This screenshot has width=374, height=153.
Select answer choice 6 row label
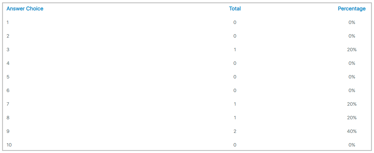click(x=8, y=90)
